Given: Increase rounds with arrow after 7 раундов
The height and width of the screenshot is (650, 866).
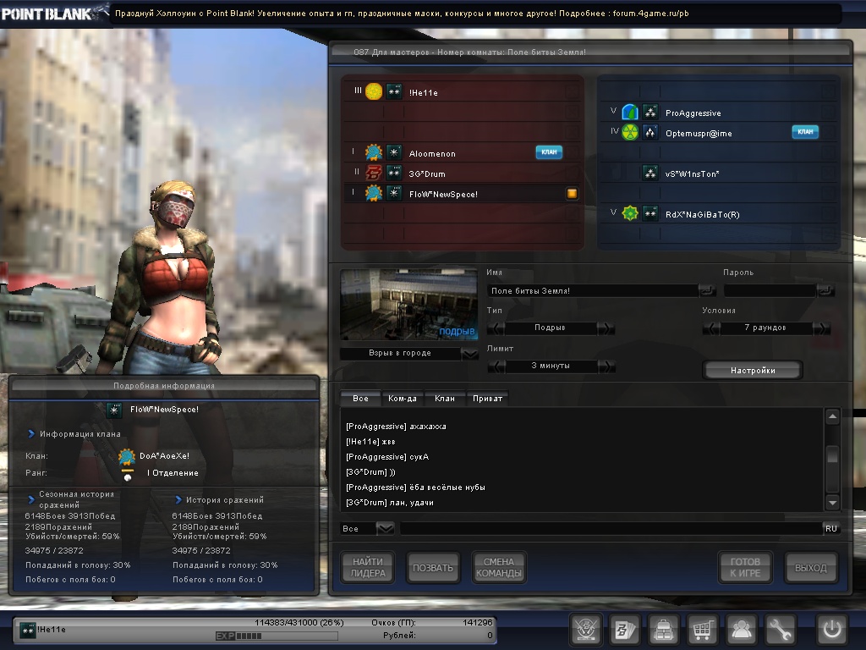Looking at the screenshot, I should [821, 328].
